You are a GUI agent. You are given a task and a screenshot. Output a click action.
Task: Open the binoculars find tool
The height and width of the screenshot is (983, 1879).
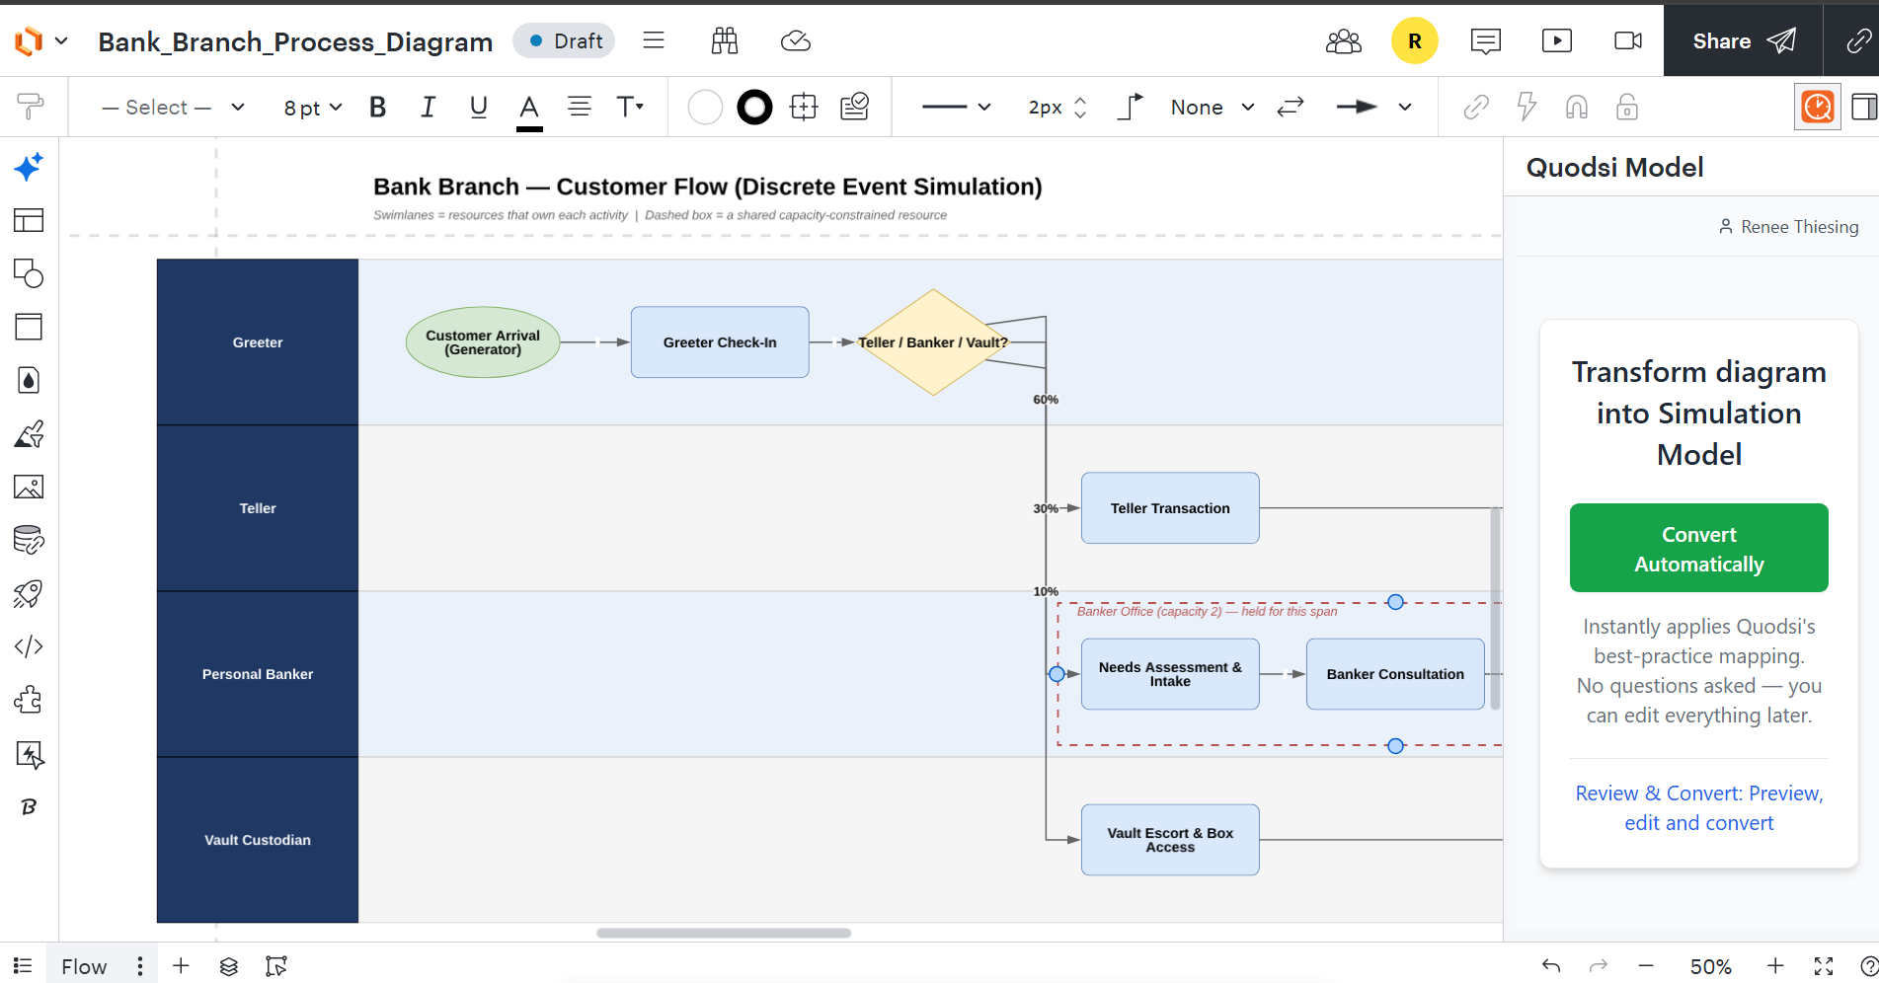tap(725, 40)
